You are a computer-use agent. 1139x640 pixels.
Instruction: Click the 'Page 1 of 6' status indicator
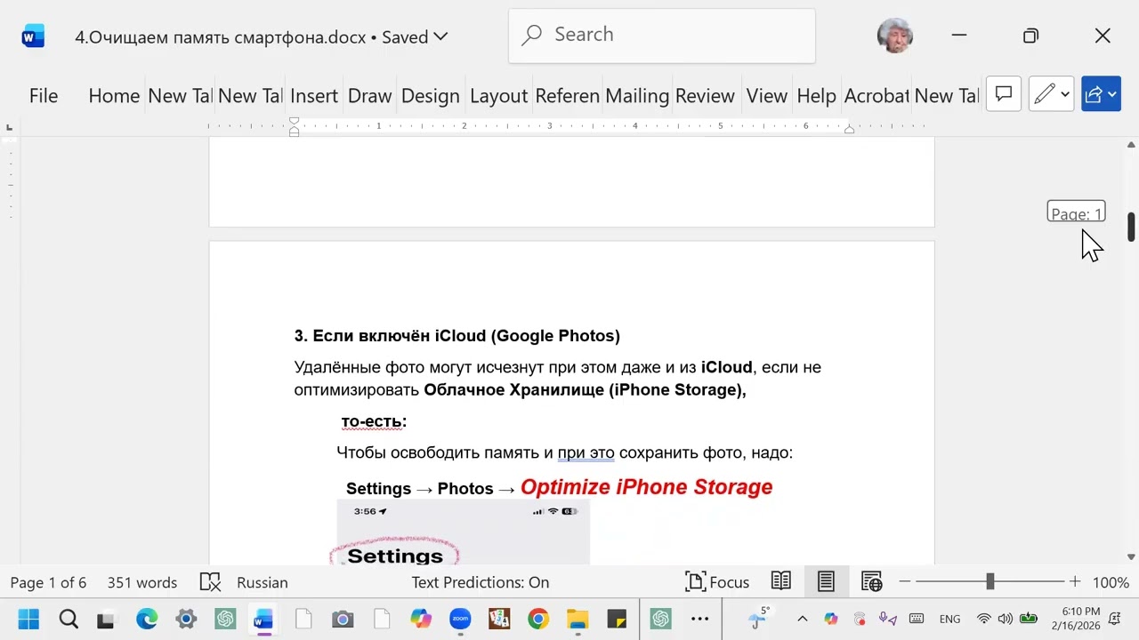point(49,583)
